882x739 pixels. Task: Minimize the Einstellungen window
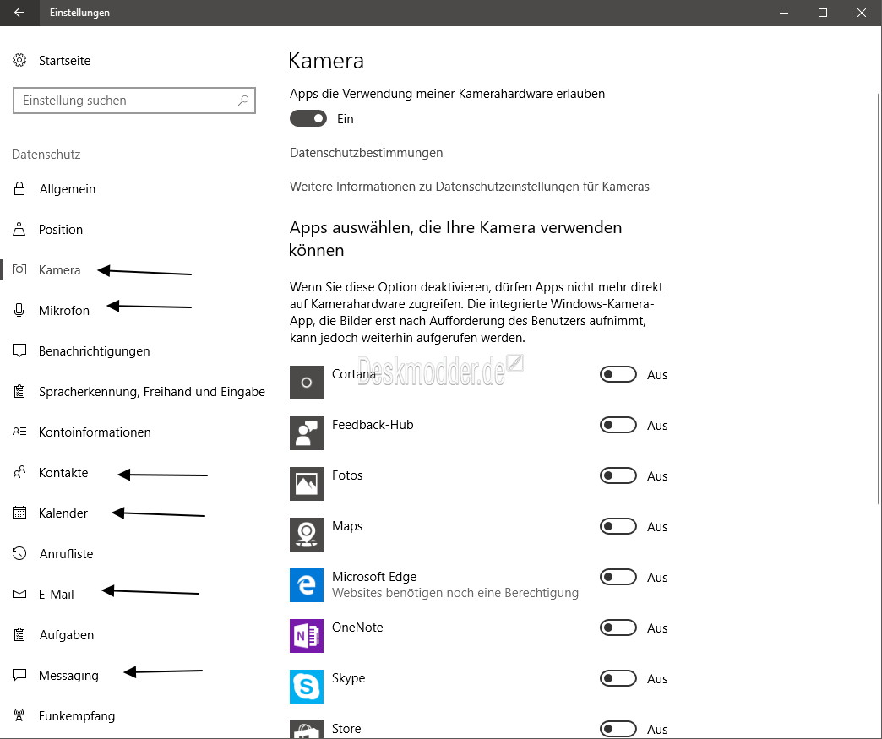pos(784,13)
